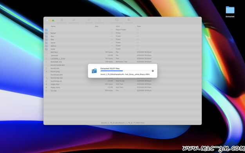The width and height of the screenshot is (245, 153).
Task: Sort files by the Date column header
Action: point(139,26)
